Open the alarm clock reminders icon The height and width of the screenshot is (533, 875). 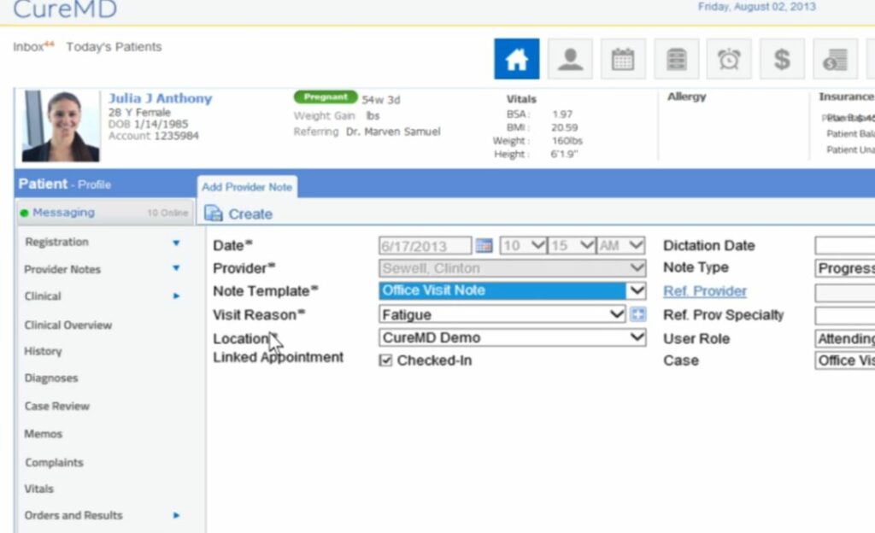729,59
